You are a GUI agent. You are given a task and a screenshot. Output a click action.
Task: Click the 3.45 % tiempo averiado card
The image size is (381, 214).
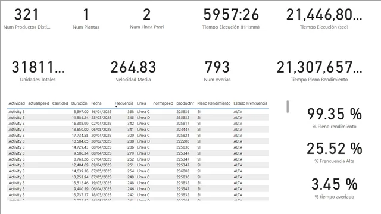tap(335, 188)
